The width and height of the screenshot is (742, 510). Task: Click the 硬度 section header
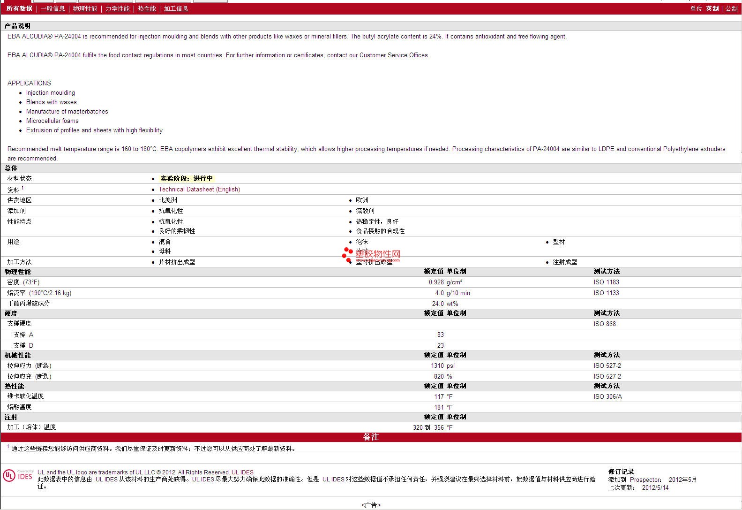tap(11, 313)
